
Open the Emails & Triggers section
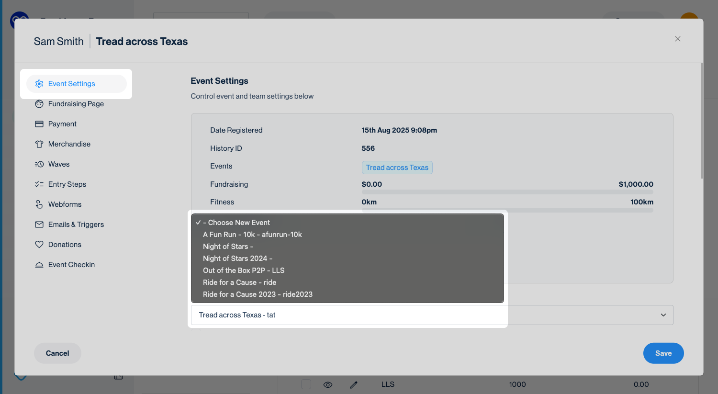[76, 225]
